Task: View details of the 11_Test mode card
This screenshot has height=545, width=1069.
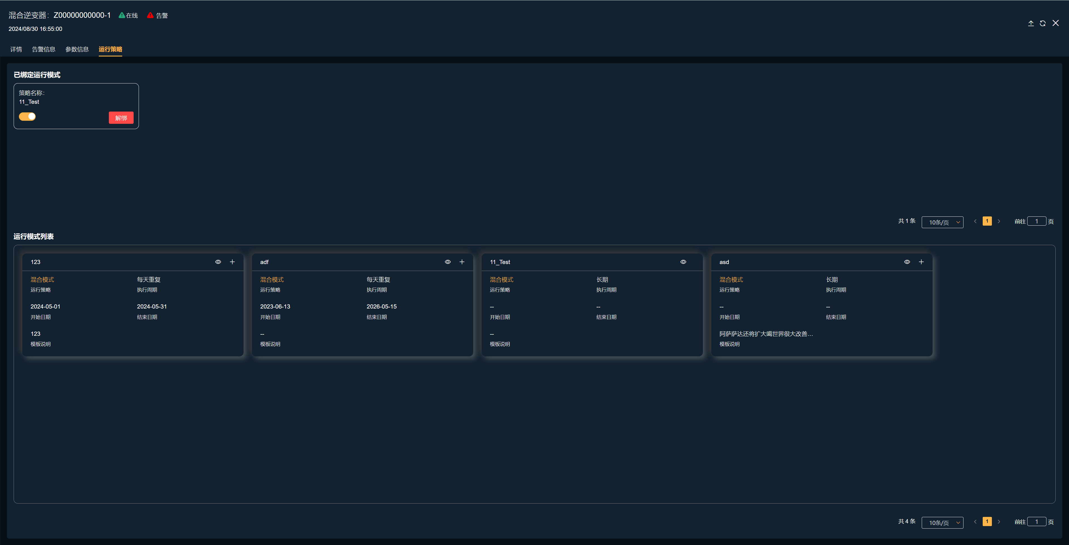Action: click(x=683, y=262)
